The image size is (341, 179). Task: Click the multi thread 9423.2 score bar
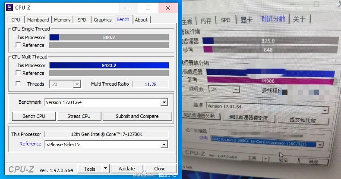[x=109, y=65]
